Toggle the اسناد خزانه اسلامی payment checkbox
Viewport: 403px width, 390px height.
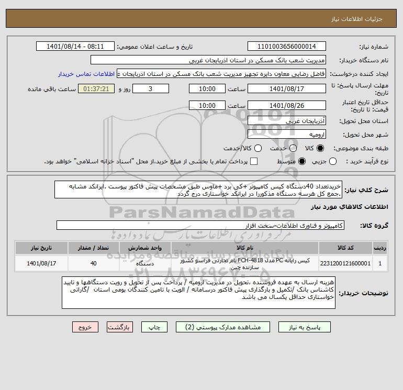(x=254, y=161)
